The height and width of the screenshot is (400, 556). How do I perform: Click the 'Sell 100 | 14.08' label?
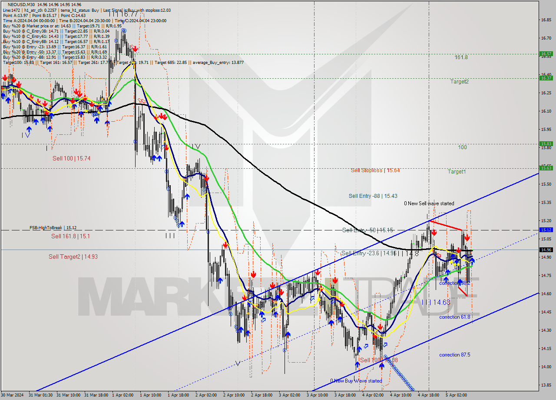pyautogui.click(x=379, y=360)
